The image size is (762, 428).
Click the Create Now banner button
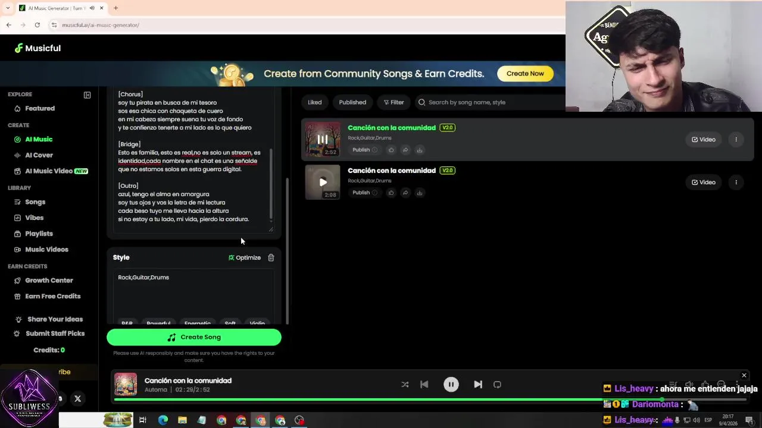(x=525, y=74)
